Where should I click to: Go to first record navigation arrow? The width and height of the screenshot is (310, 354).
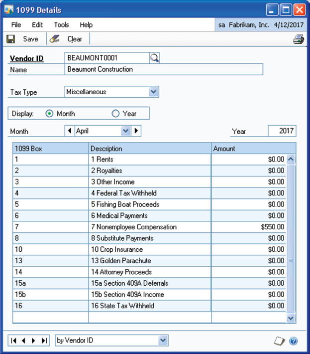(13, 341)
